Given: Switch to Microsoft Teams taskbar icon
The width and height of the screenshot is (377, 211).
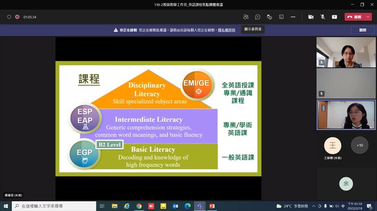Looking at the screenshot, I should pyautogui.click(x=200, y=206).
